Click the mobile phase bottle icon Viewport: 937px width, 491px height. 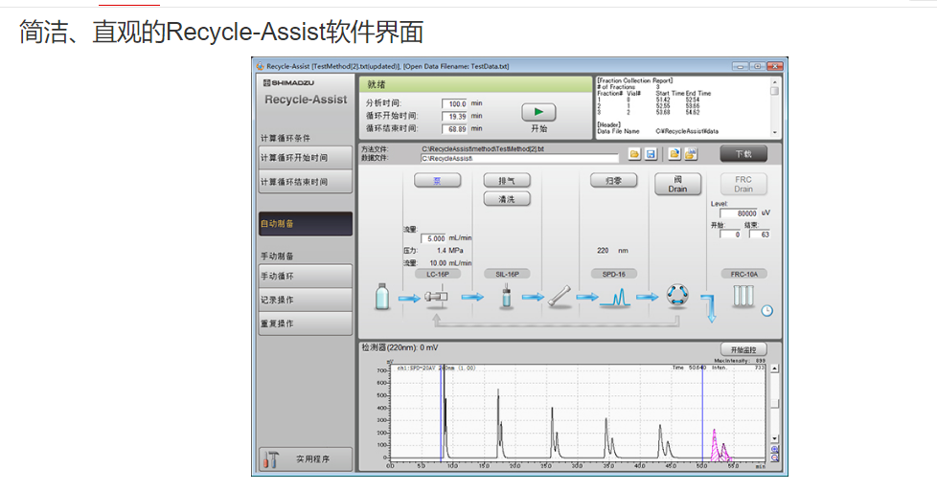tap(382, 297)
